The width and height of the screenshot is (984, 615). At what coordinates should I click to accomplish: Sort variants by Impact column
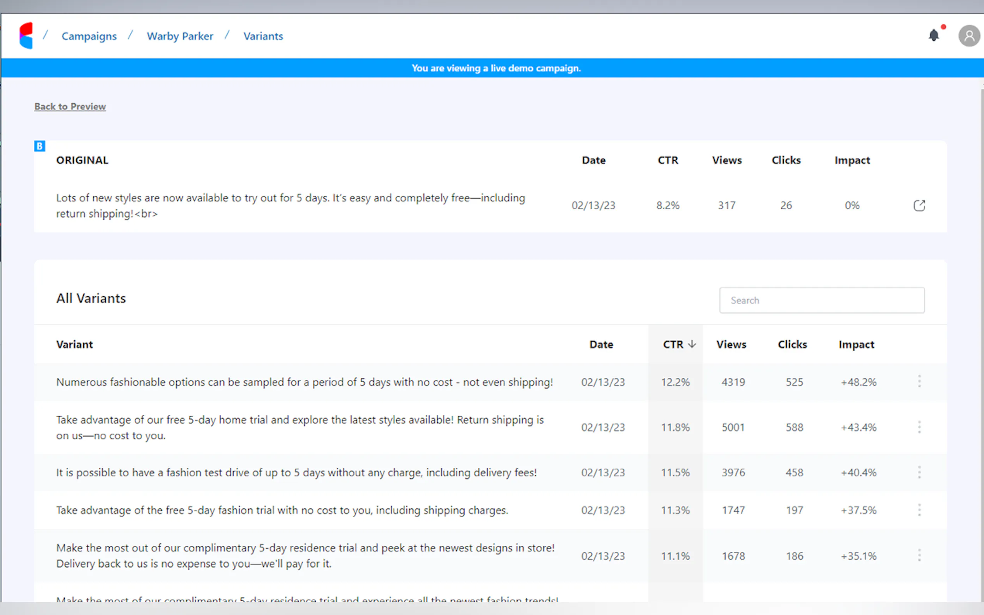click(x=856, y=345)
